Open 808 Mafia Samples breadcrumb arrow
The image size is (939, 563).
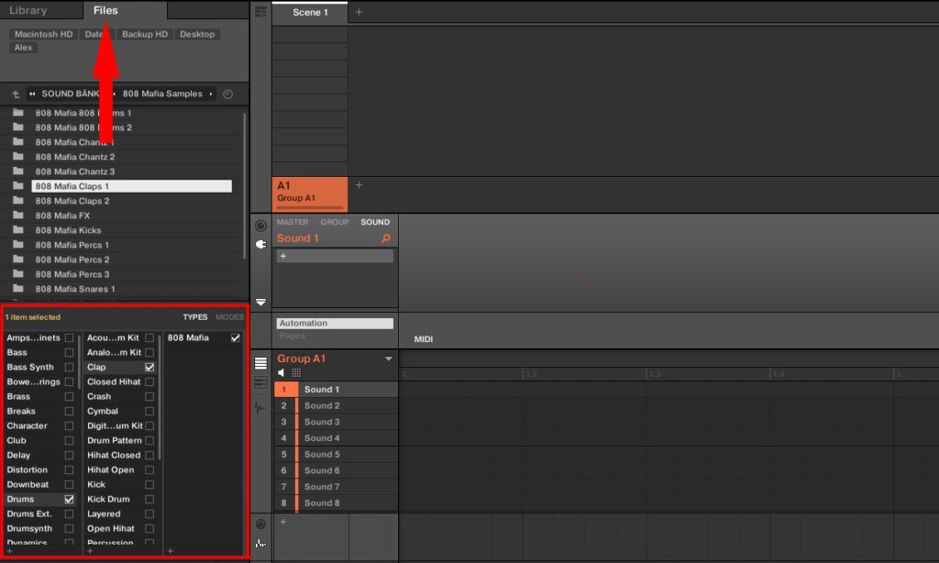(x=211, y=94)
